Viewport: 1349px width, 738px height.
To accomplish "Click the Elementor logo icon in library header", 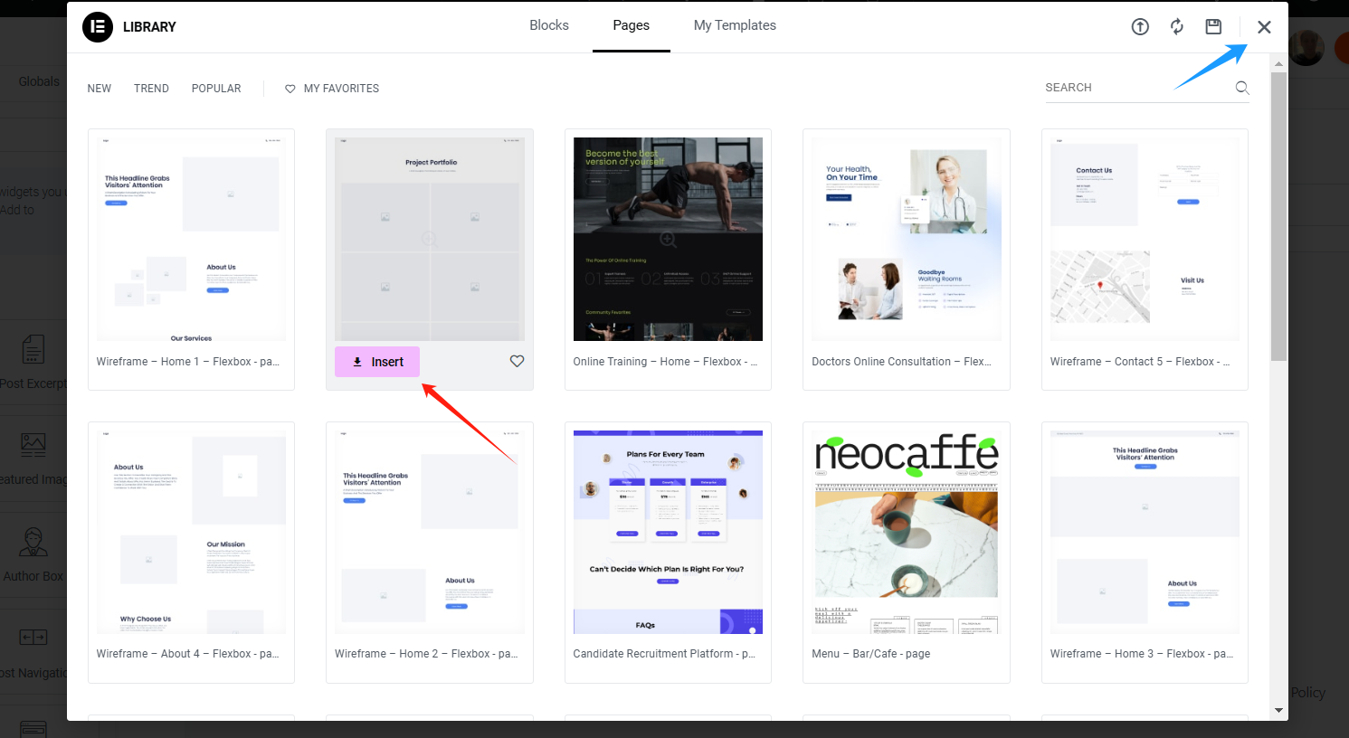I will (x=96, y=26).
